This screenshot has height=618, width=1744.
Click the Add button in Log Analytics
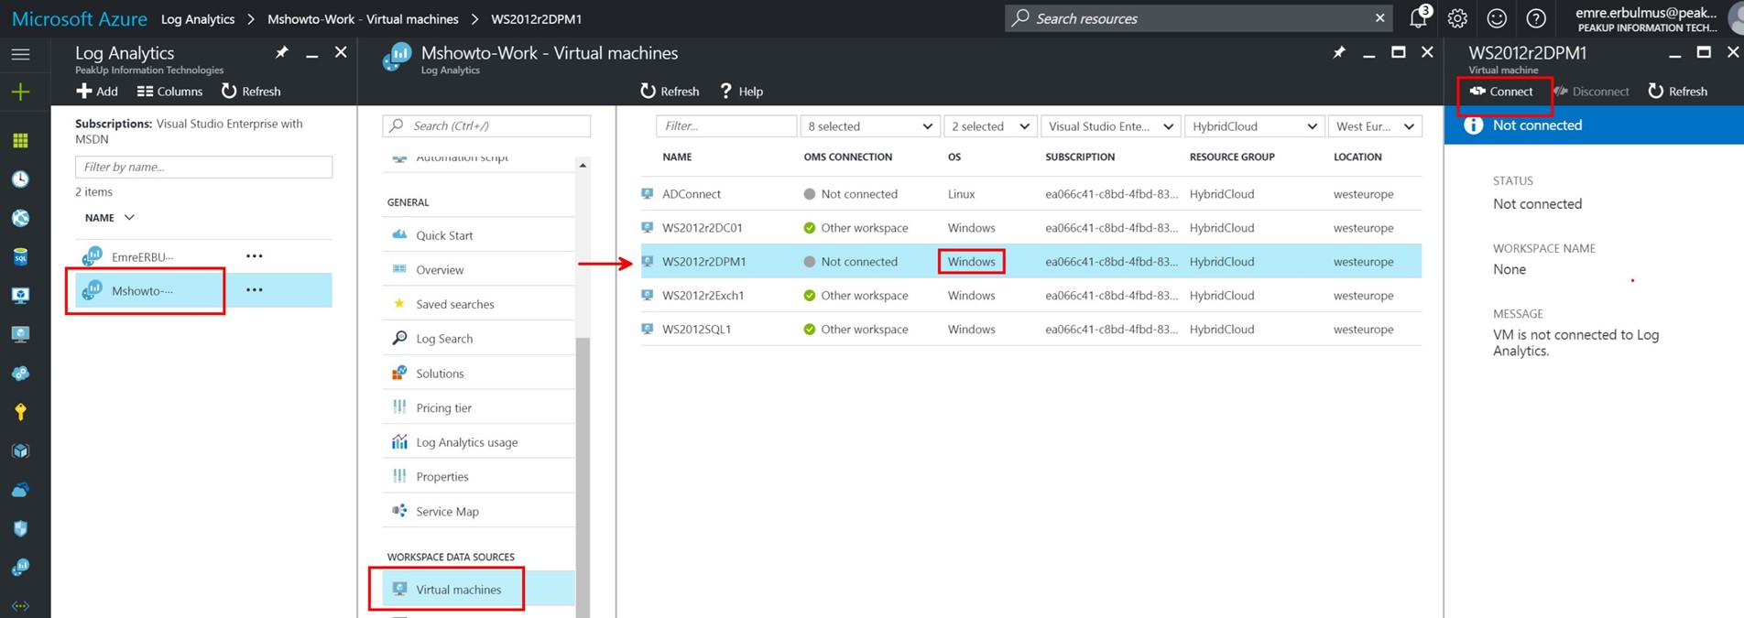[x=97, y=92]
